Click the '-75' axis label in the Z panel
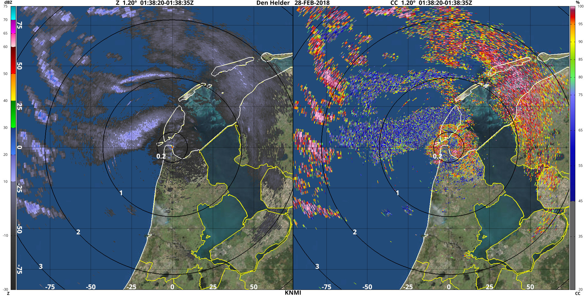586x296 pixels. pyautogui.click(x=50, y=287)
